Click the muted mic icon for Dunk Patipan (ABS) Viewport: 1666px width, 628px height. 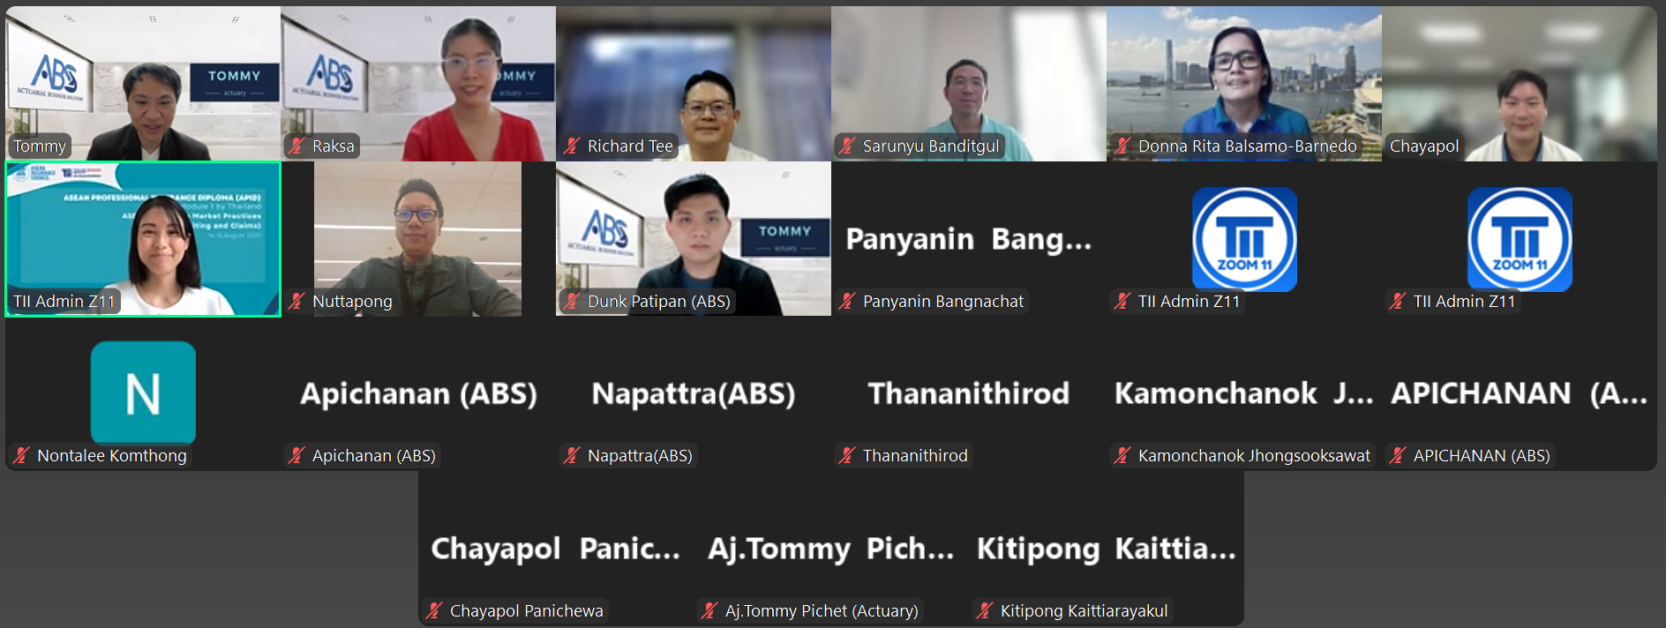pyautogui.click(x=573, y=302)
